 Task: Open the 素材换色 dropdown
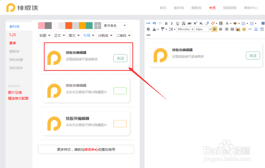click(115, 26)
